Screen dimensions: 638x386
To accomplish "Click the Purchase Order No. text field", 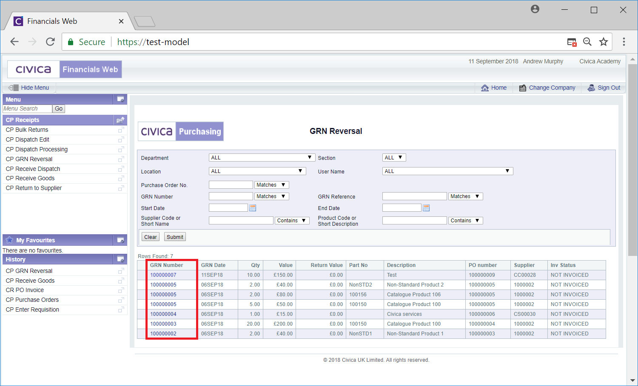I will [231, 185].
